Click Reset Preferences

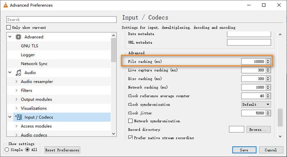point(62,150)
